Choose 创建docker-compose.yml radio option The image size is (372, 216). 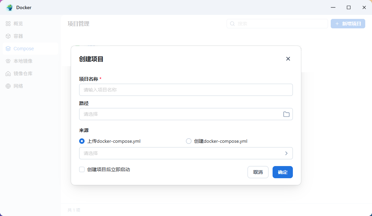189,141
